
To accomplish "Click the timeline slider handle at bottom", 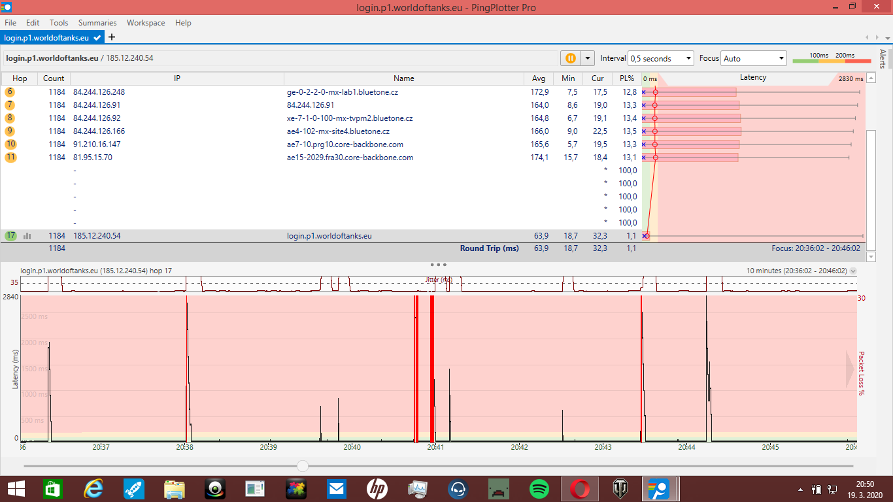I will 302,466.
